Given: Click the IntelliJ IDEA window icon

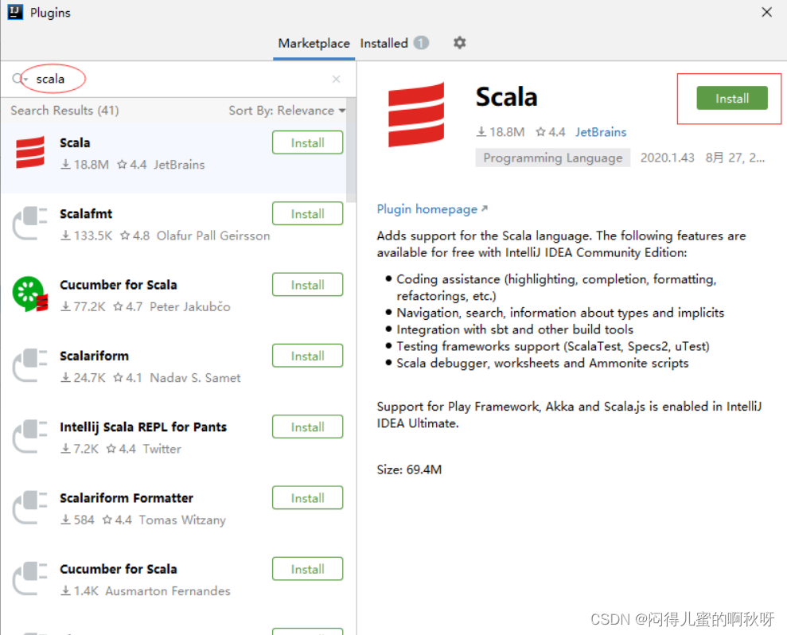Looking at the screenshot, I should click(x=15, y=12).
